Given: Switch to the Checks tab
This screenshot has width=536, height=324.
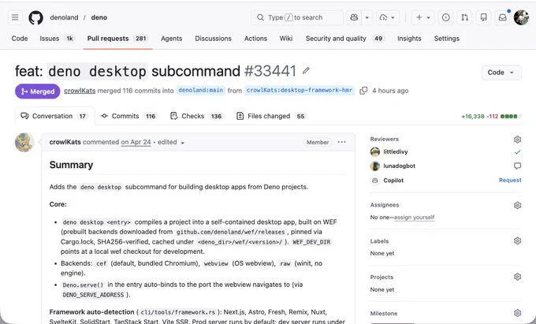Looking at the screenshot, I should [x=196, y=116].
